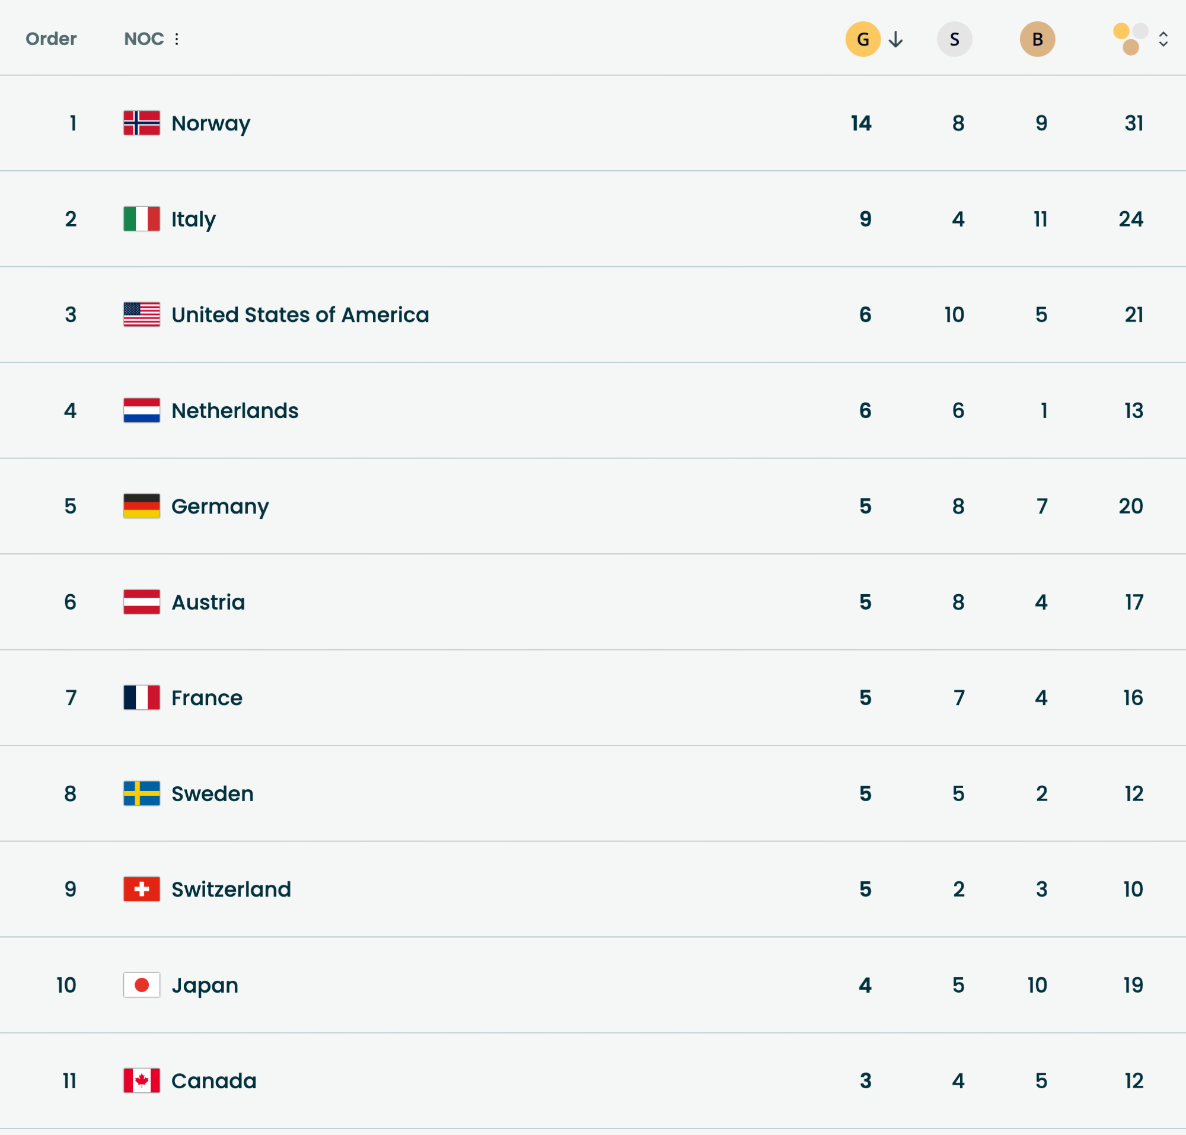Screen dimensions: 1186x1135
Task: Open United States of America link
Action: (300, 315)
